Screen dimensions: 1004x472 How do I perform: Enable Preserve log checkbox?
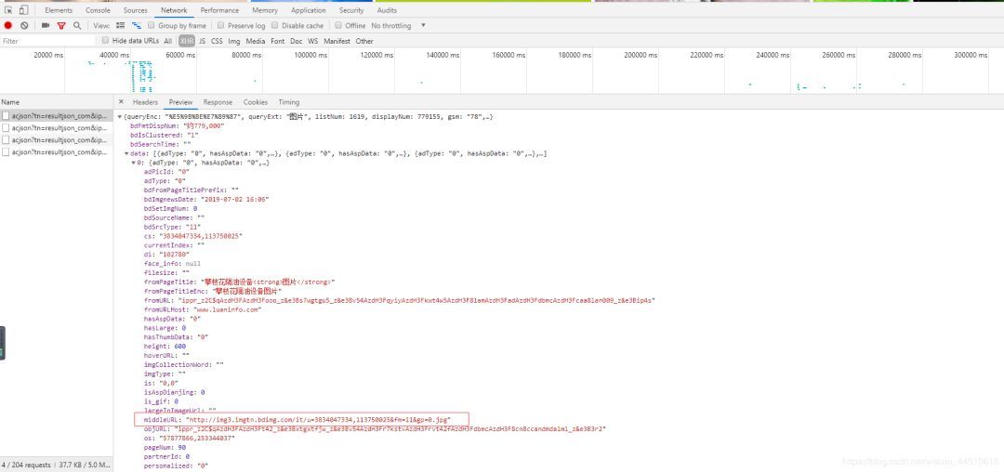(221, 26)
